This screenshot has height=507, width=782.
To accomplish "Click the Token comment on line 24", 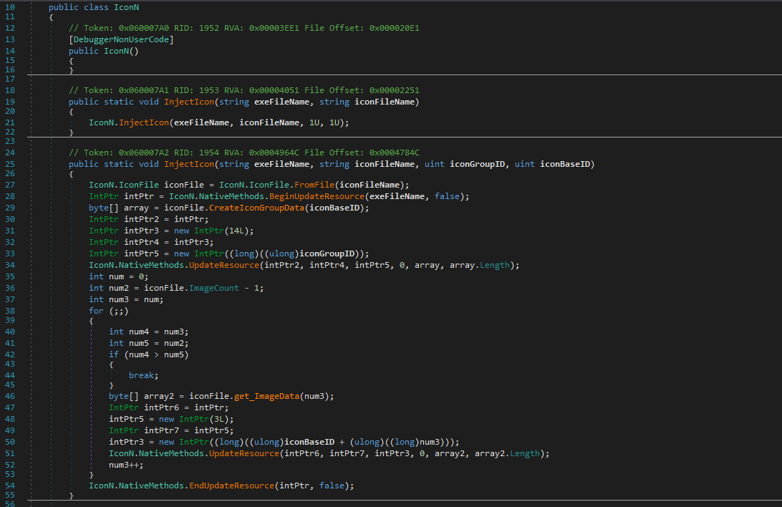I will click(x=243, y=153).
